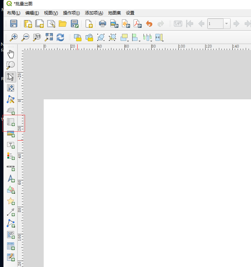The image size is (251, 267).
Task: Open the 编辑(E) menu
Action: [x=32, y=13]
